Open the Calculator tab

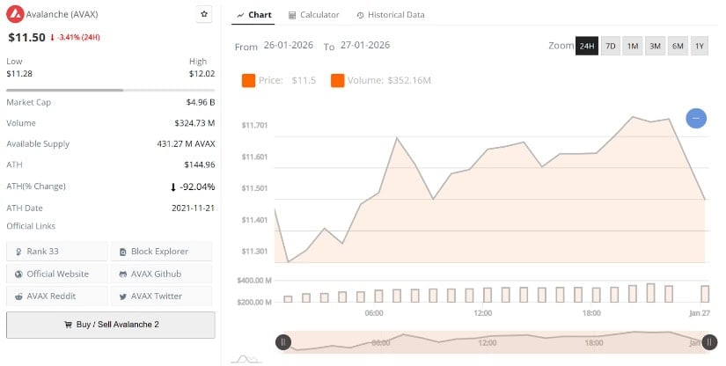pos(314,15)
